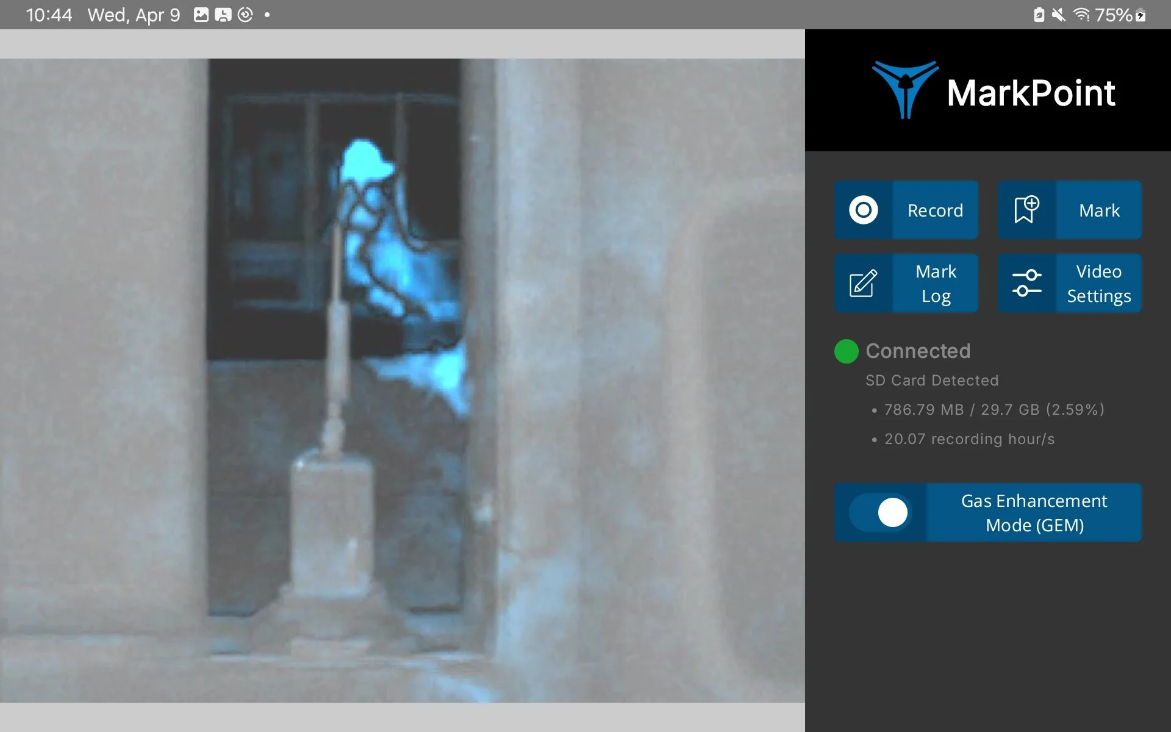Click the Video Settings sliders icon

1026,283
